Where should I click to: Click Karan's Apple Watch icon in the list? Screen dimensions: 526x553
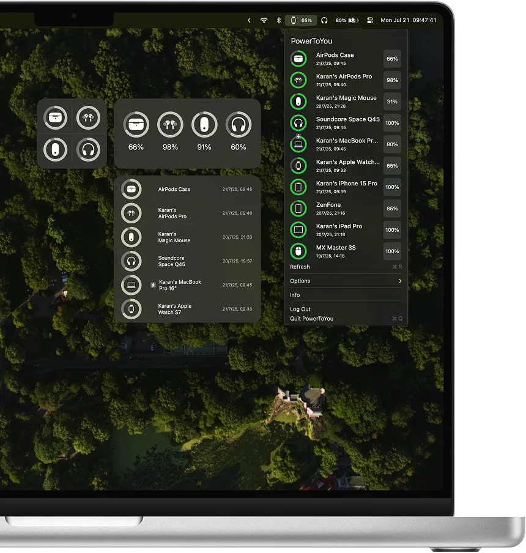click(298, 165)
